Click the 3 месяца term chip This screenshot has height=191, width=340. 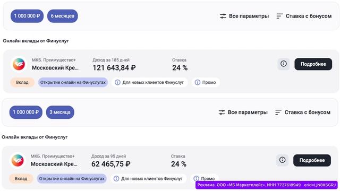pos(60,112)
